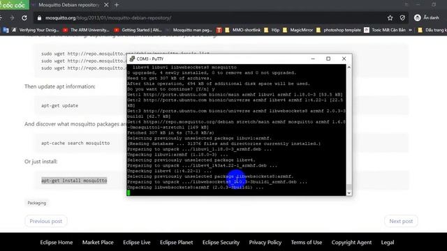The height and width of the screenshot is (251, 447).
Task: Open the Dấu trang khác bookmarks folder
Action: click(x=432, y=30)
